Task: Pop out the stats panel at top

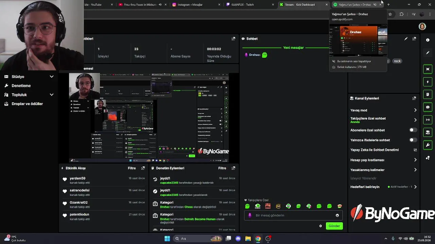Action: coord(233,39)
